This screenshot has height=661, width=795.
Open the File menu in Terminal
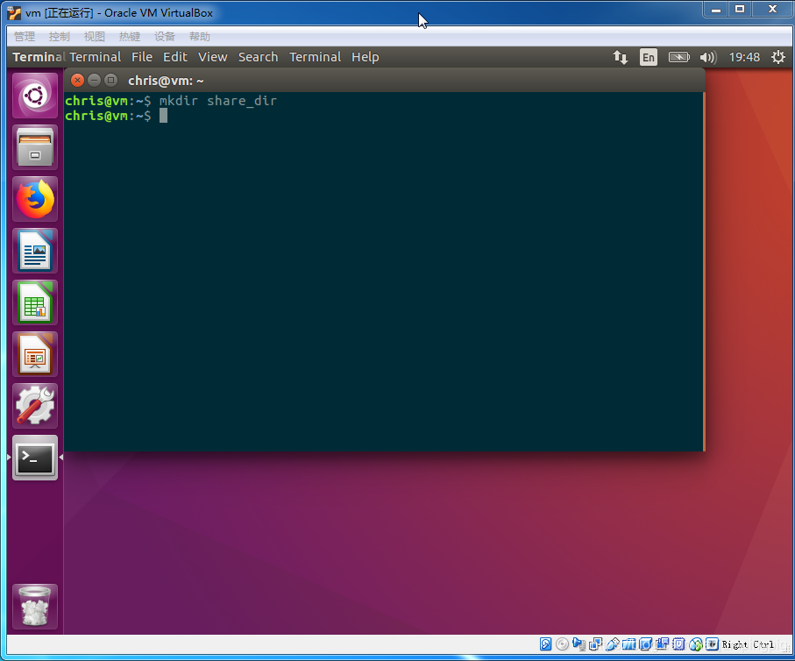point(142,57)
